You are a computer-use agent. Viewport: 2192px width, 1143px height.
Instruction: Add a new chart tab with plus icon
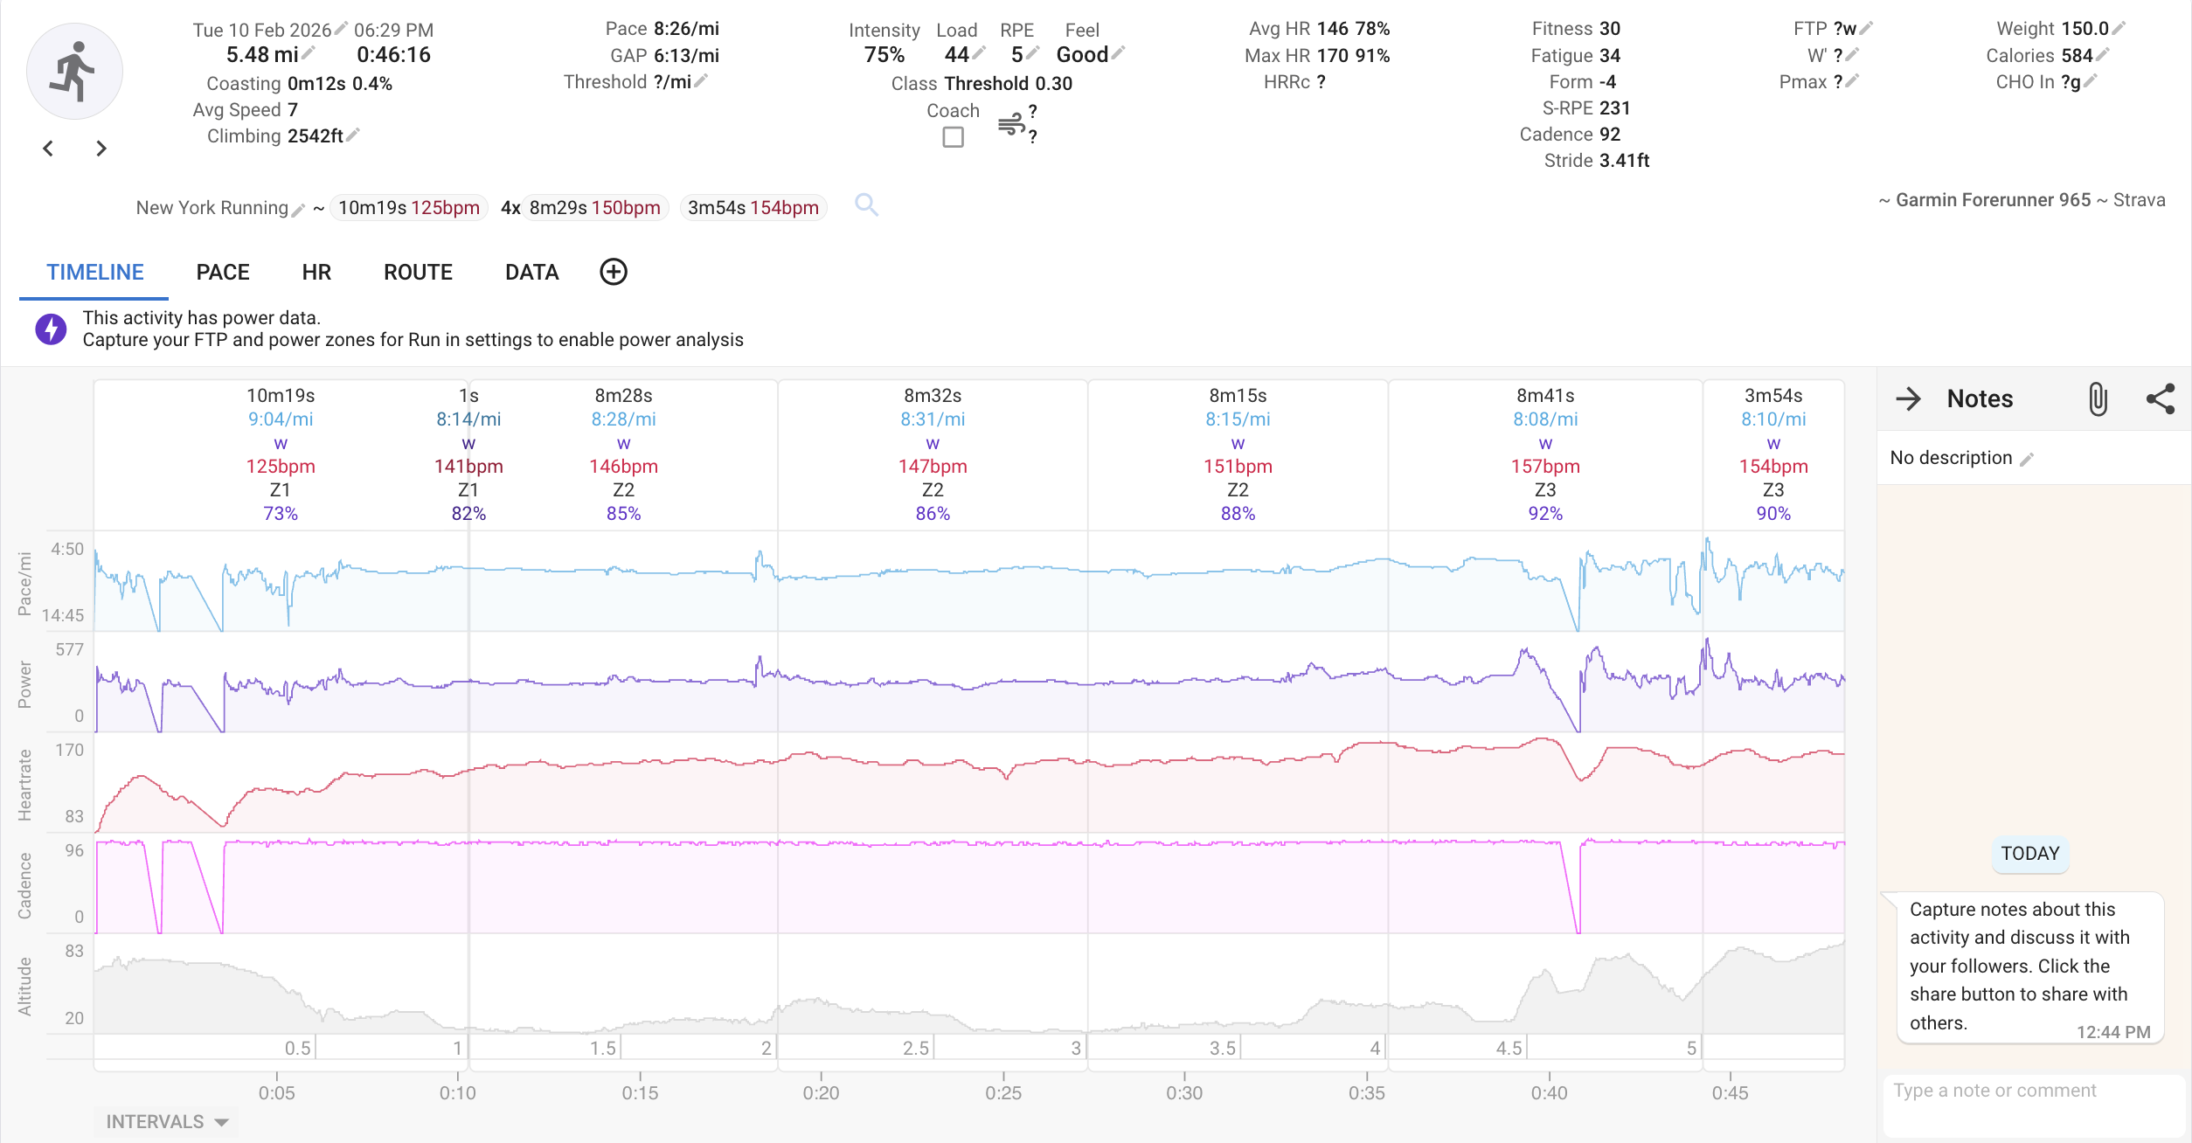click(x=614, y=272)
